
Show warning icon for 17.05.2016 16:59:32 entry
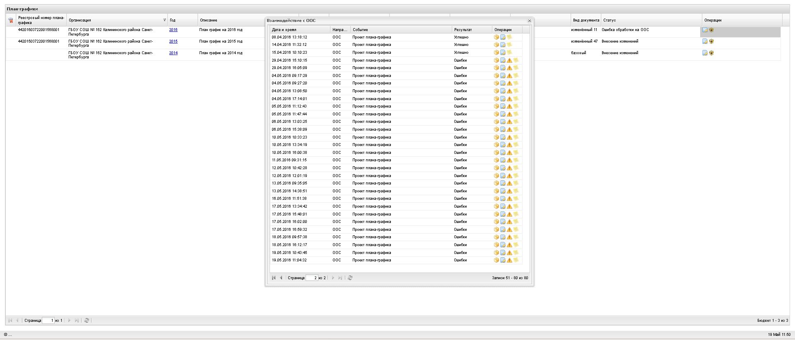click(x=509, y=230)
